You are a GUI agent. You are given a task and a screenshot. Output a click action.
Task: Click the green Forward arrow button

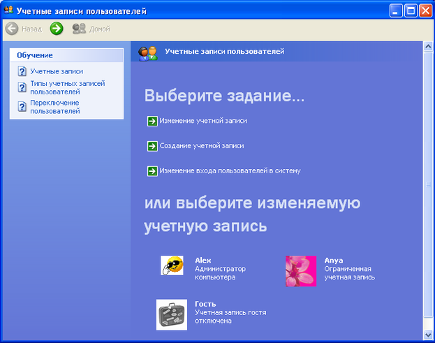(x=57, y=29)
